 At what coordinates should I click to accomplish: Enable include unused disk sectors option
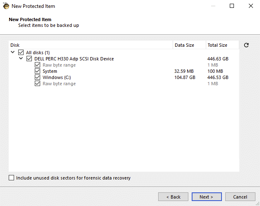pos(11,178)
